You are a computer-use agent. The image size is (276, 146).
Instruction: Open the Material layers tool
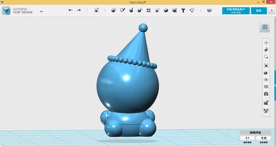click(x=209, y=10)
